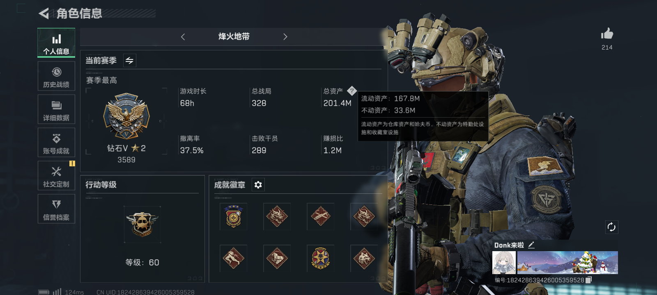Open the 历史战绩 sidebar tab

click(56, 76)
